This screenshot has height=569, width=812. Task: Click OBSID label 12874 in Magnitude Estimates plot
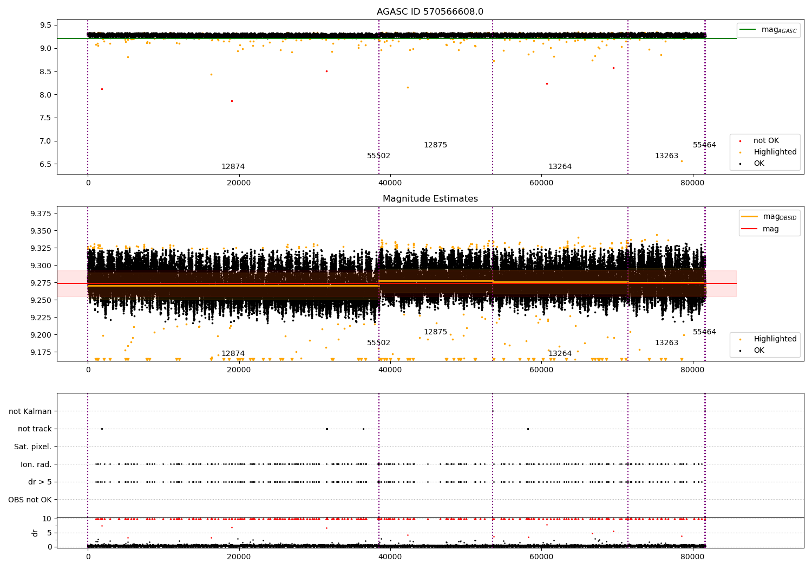pos(233,353)
